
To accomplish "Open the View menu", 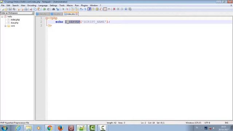I will pyautogui.click(x=23, y=5).
